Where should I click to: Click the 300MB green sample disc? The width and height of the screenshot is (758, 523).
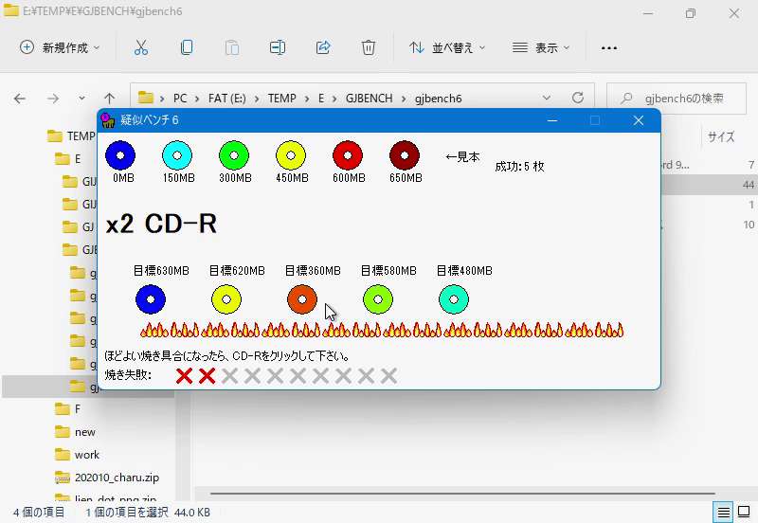tap(234, 155)
